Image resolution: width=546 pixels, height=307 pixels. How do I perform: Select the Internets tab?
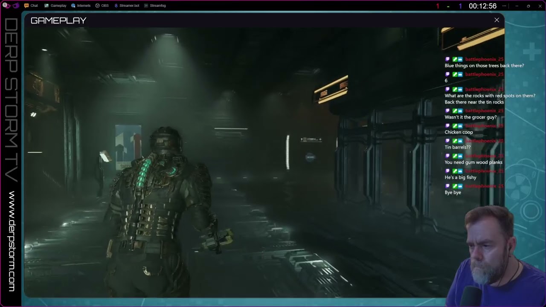coord(81,6)
